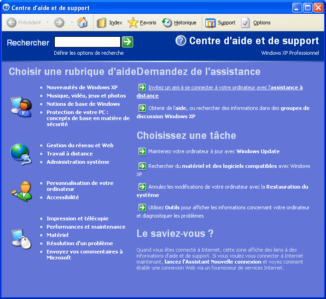Viewport: 326px width, 299px height.
Task: Open the Index notebook icon
Action: click(101, 23)
